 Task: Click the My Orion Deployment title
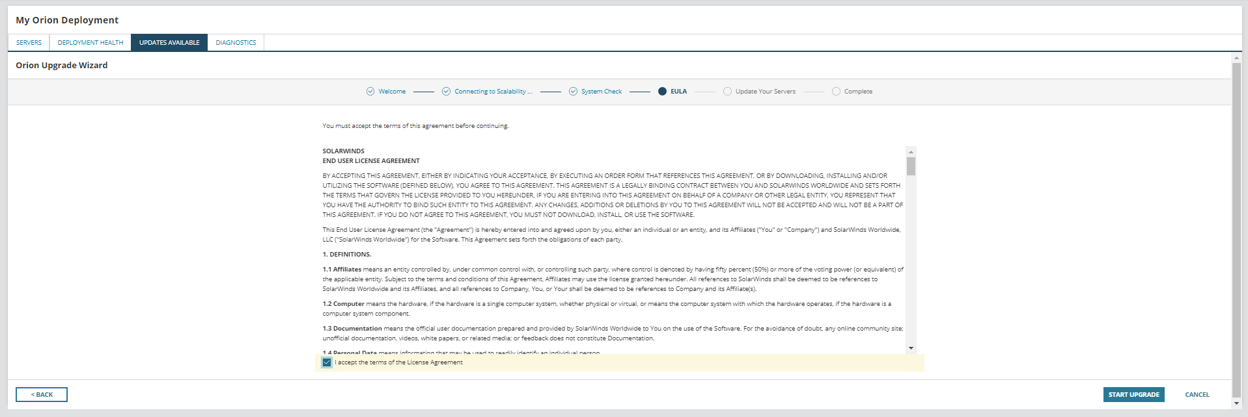coord(67,20)
